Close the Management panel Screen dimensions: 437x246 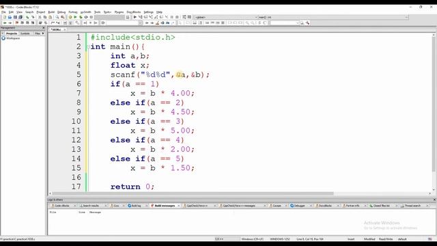tap(44, 28)
